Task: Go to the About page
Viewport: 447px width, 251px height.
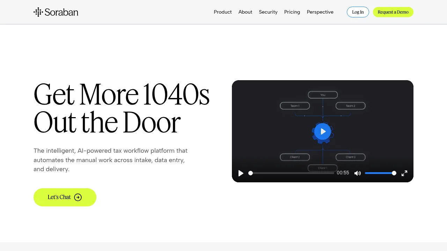Action: click(245, 12)
